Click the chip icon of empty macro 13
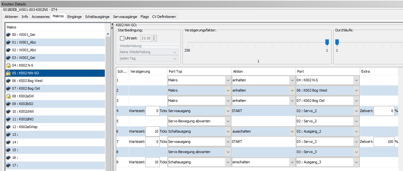 [8, 134]
